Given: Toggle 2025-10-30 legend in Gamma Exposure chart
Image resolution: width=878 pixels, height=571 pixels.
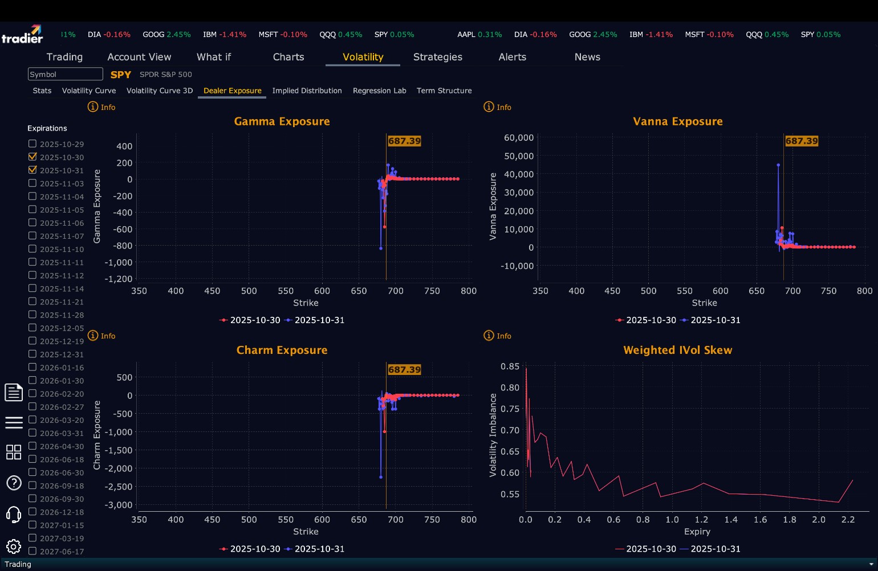Looking at the screenshot, I should click(x=250, y=320).
